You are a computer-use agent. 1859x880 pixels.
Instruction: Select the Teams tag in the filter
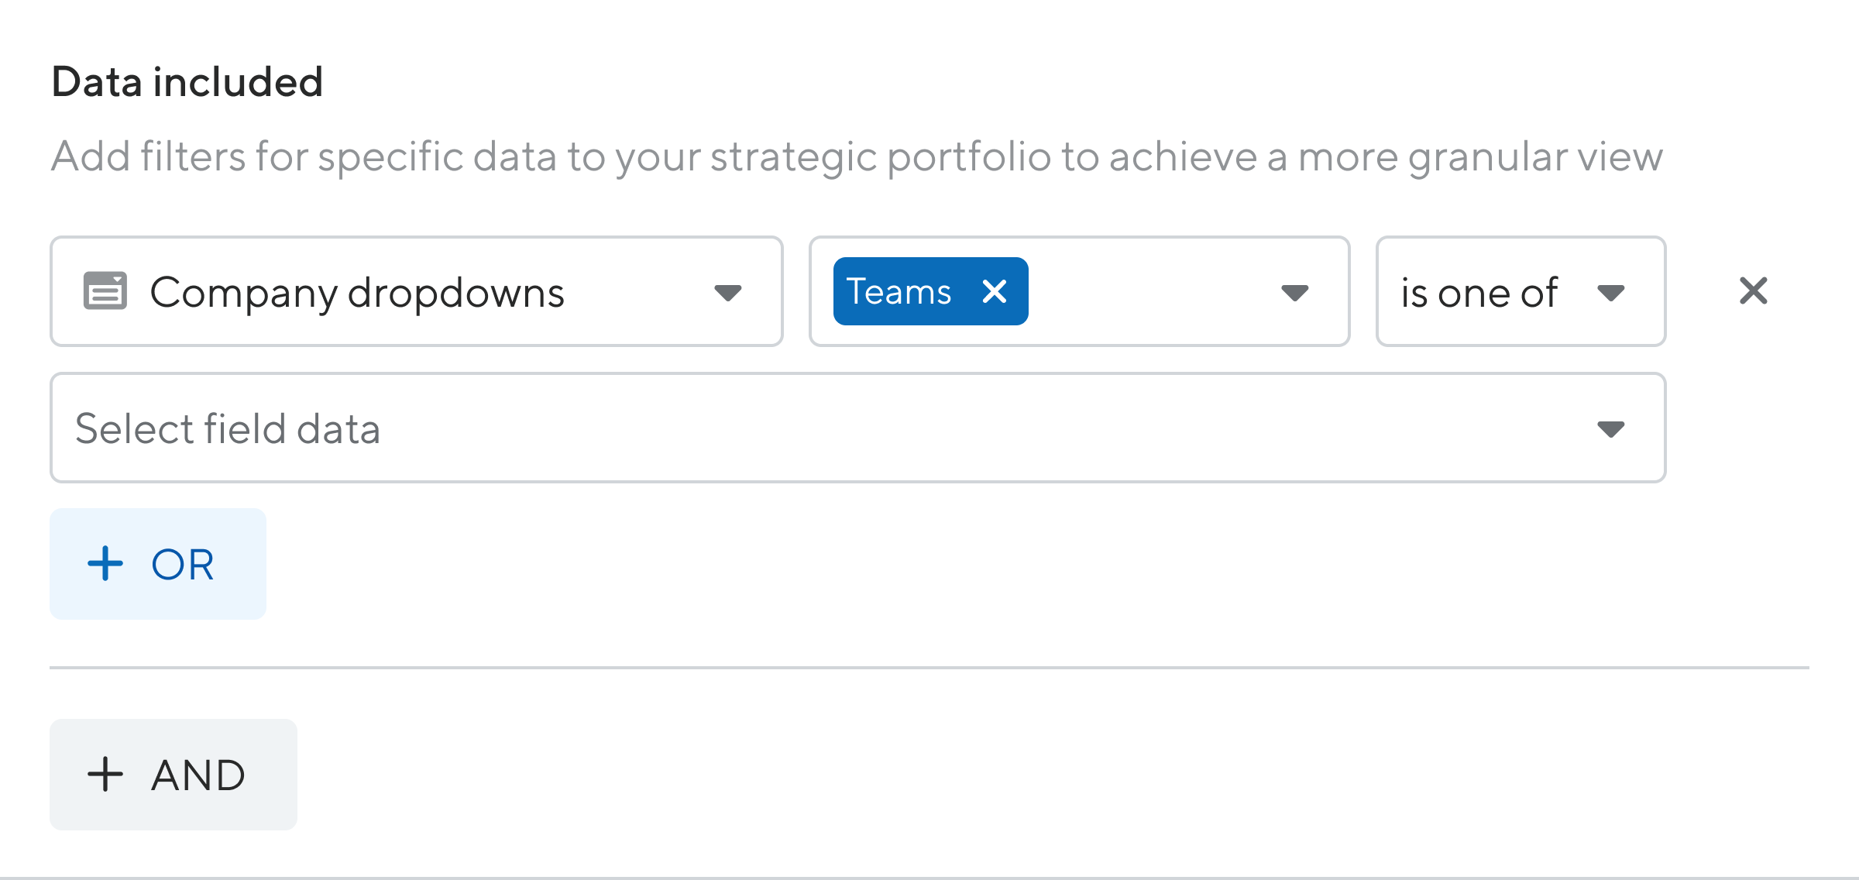click(x=899, y=292)
